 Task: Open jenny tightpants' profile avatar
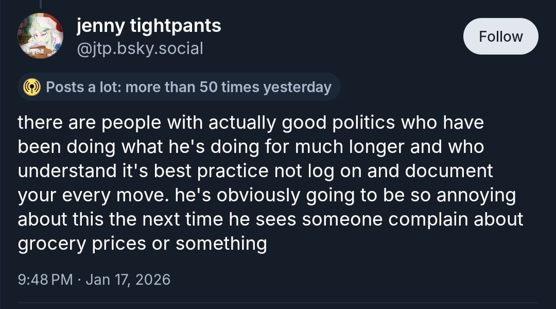click(41, 37)
